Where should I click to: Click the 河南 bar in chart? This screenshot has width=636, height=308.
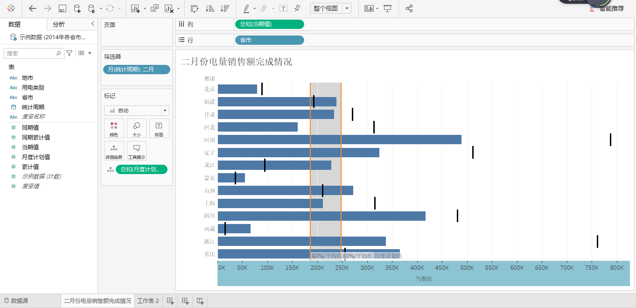point(340,140)
